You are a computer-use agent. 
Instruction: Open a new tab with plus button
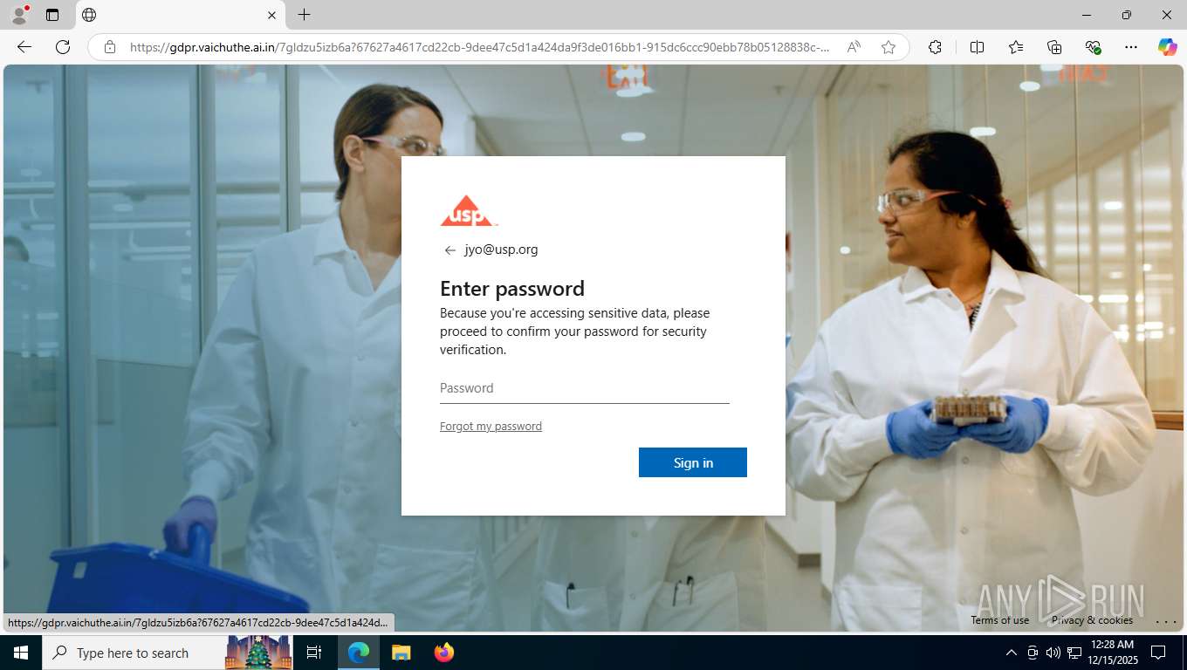pos(304,15)
